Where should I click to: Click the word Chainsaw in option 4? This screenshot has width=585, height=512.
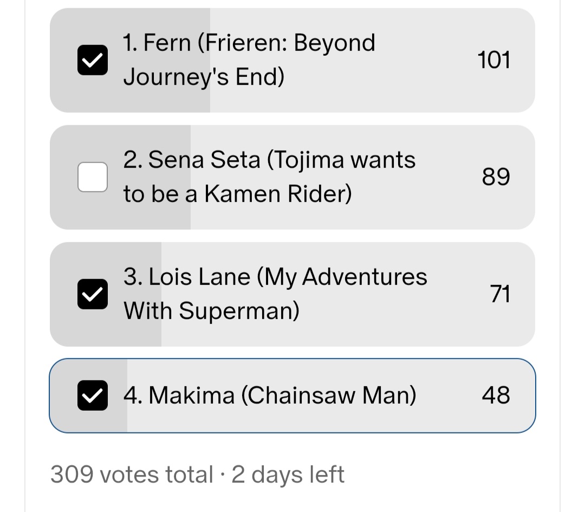[290, 396]
